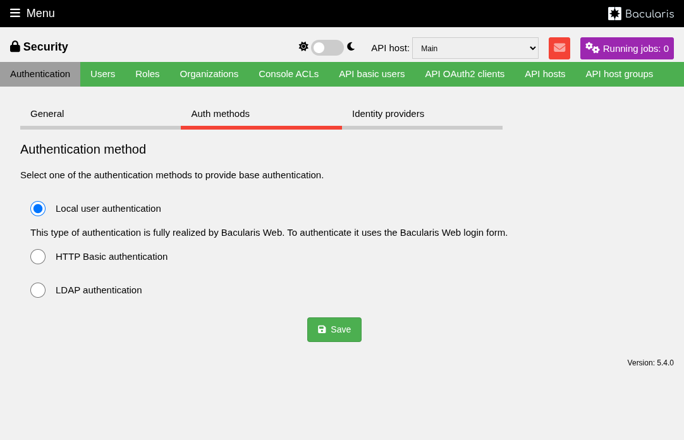Image resolution: width=684 pixels, height=440 pixels.
Task: Open the Identity providers subtab
Action: coord(422,114)
